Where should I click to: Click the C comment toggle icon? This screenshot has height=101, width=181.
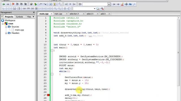(x=69, y=9)
